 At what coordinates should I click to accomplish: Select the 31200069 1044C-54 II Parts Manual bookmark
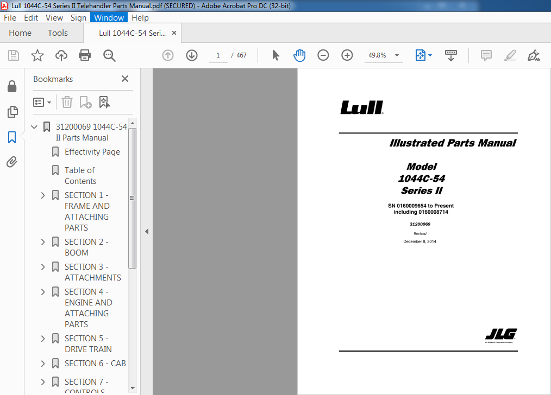coord(91,132)
